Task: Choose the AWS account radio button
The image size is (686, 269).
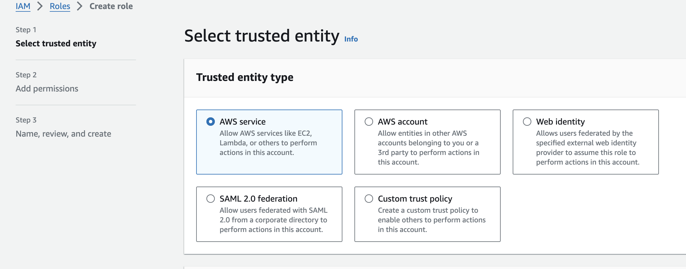Action: (369, 122)
